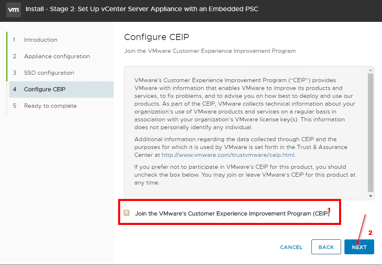Click the VMware vm logo icon
Viewport: 382px width, 265px height.
pyautogui.click(x=13, y=9)
